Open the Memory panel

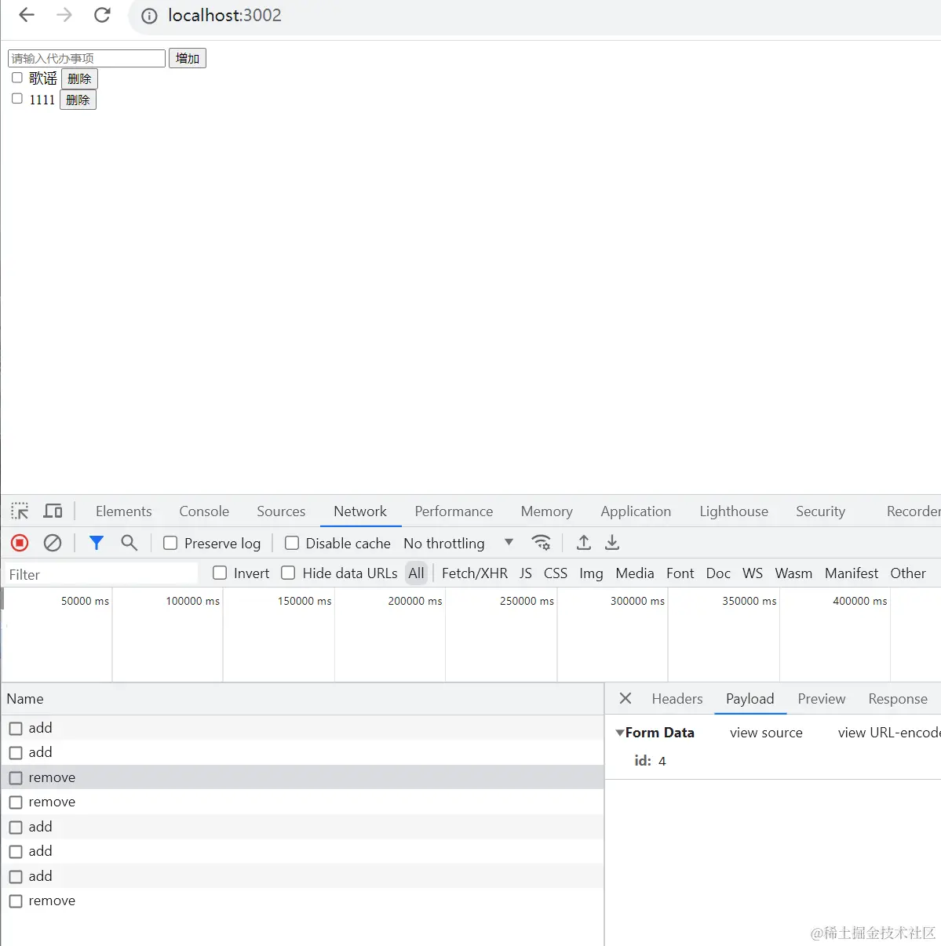[546, 511]
